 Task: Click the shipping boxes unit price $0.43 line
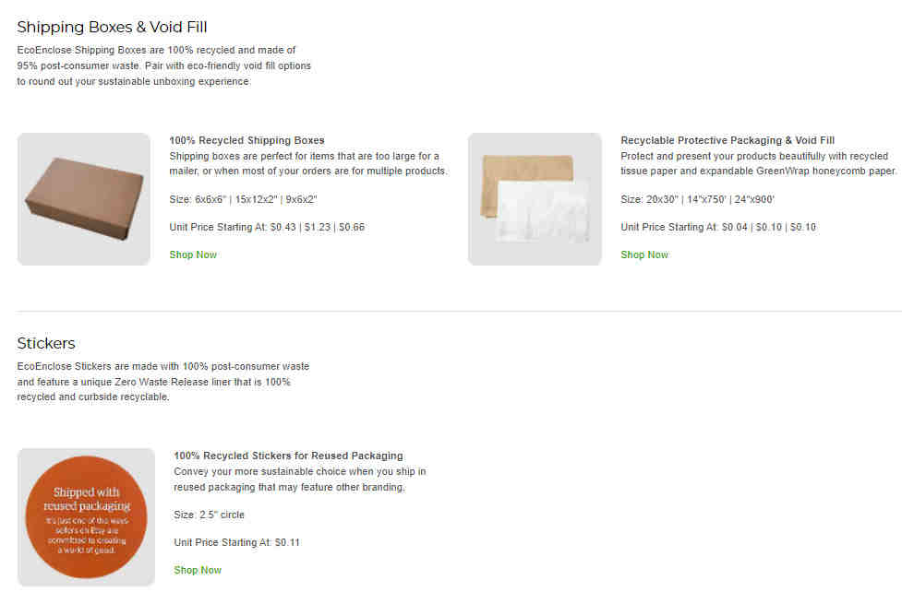pyautogui.click(x=267, y=227)
